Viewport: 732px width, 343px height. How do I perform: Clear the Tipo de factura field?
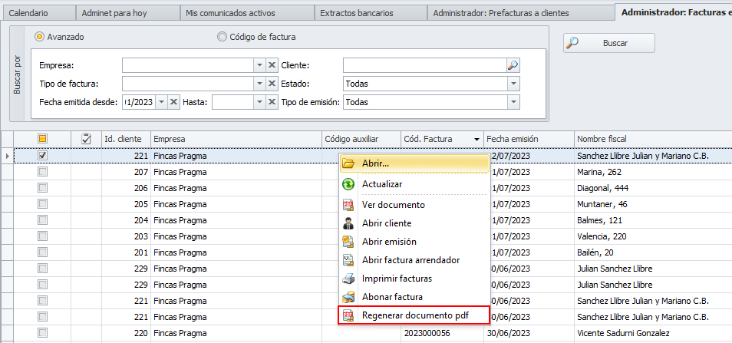point(272,84)
